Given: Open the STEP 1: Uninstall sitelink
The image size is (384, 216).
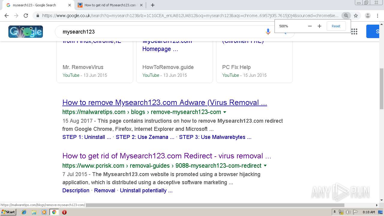Looking at the screenshot, I should (87, 137).
